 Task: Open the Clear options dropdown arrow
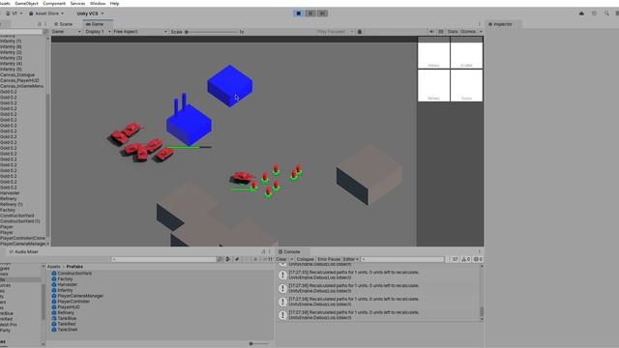(x=292, y=259)
